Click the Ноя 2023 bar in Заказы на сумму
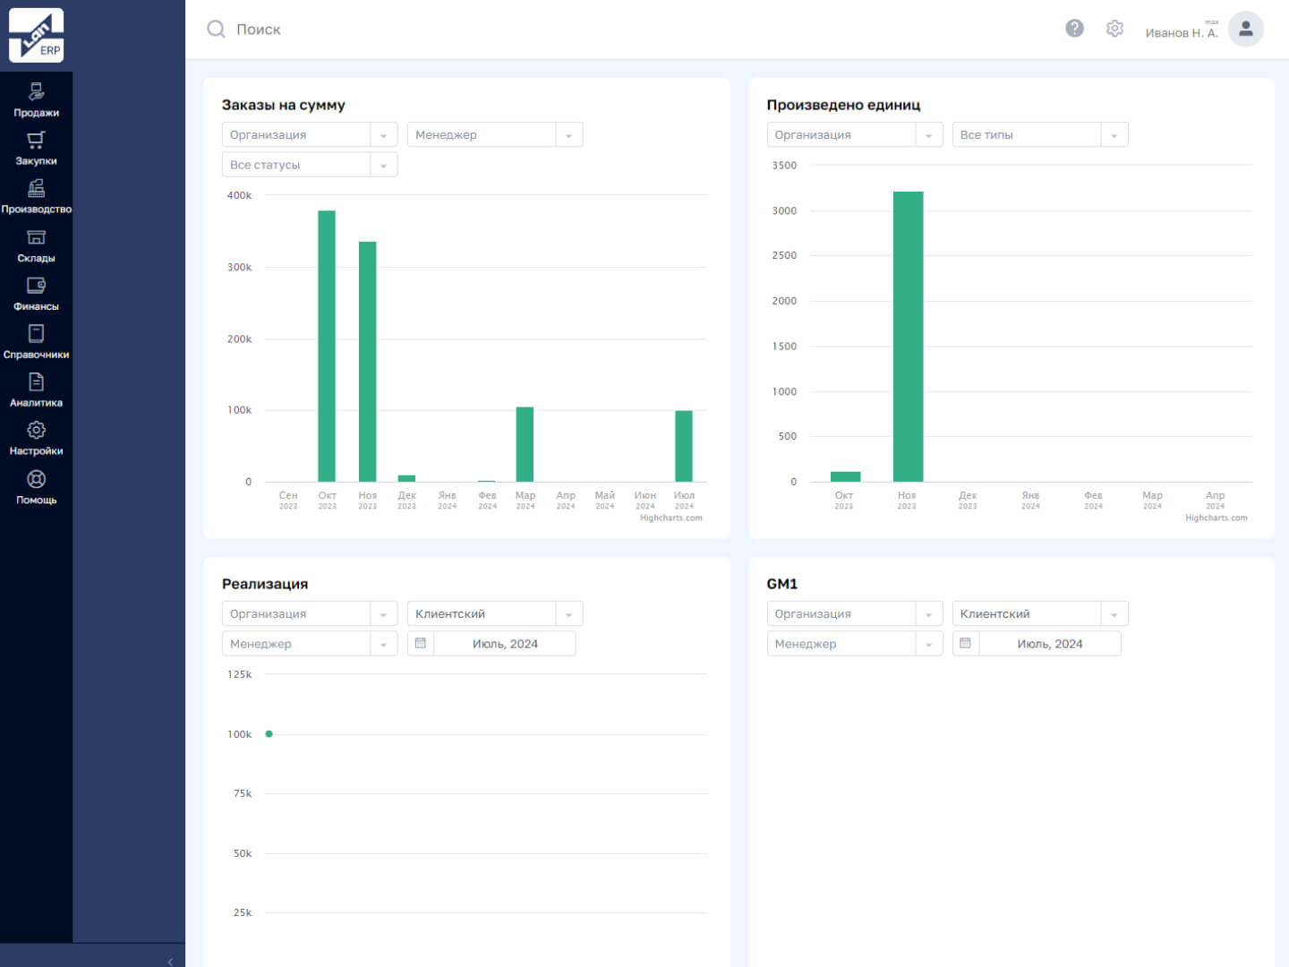Screen dimensions: 1289x967 (367, 362)
